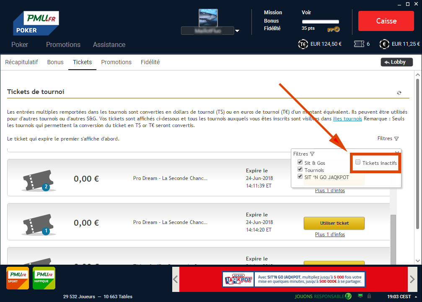Image resolution: width=422 pixels, height=302 pixels.
Task: Click the Voir mission link
Action: pyautogui.click(x=306, y=13)
